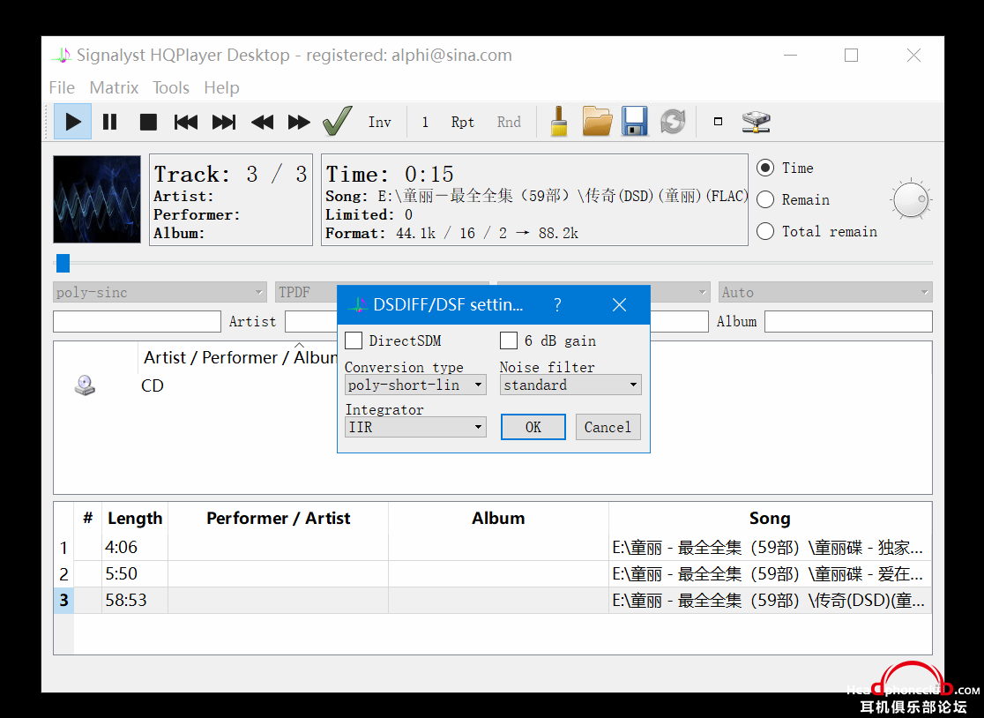Image resolution: width=984 pixels, height=718 pixels.
Task: Open the Noise filter standard dropdown
Action: pyautogui.click(x=570, y=385)
